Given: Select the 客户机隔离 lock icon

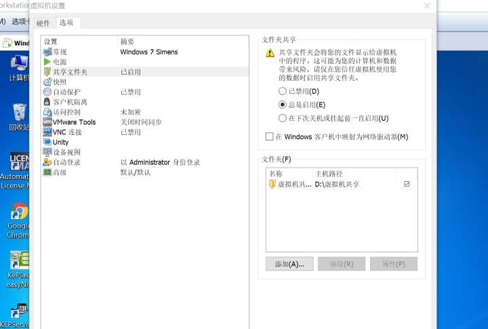Looking at the screenshot, I should pos(47,102).
